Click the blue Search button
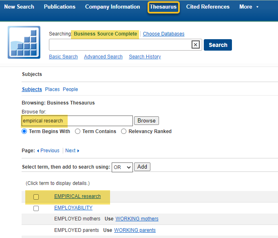The width and height of the screenshot is (278, 238). (218, 45)
